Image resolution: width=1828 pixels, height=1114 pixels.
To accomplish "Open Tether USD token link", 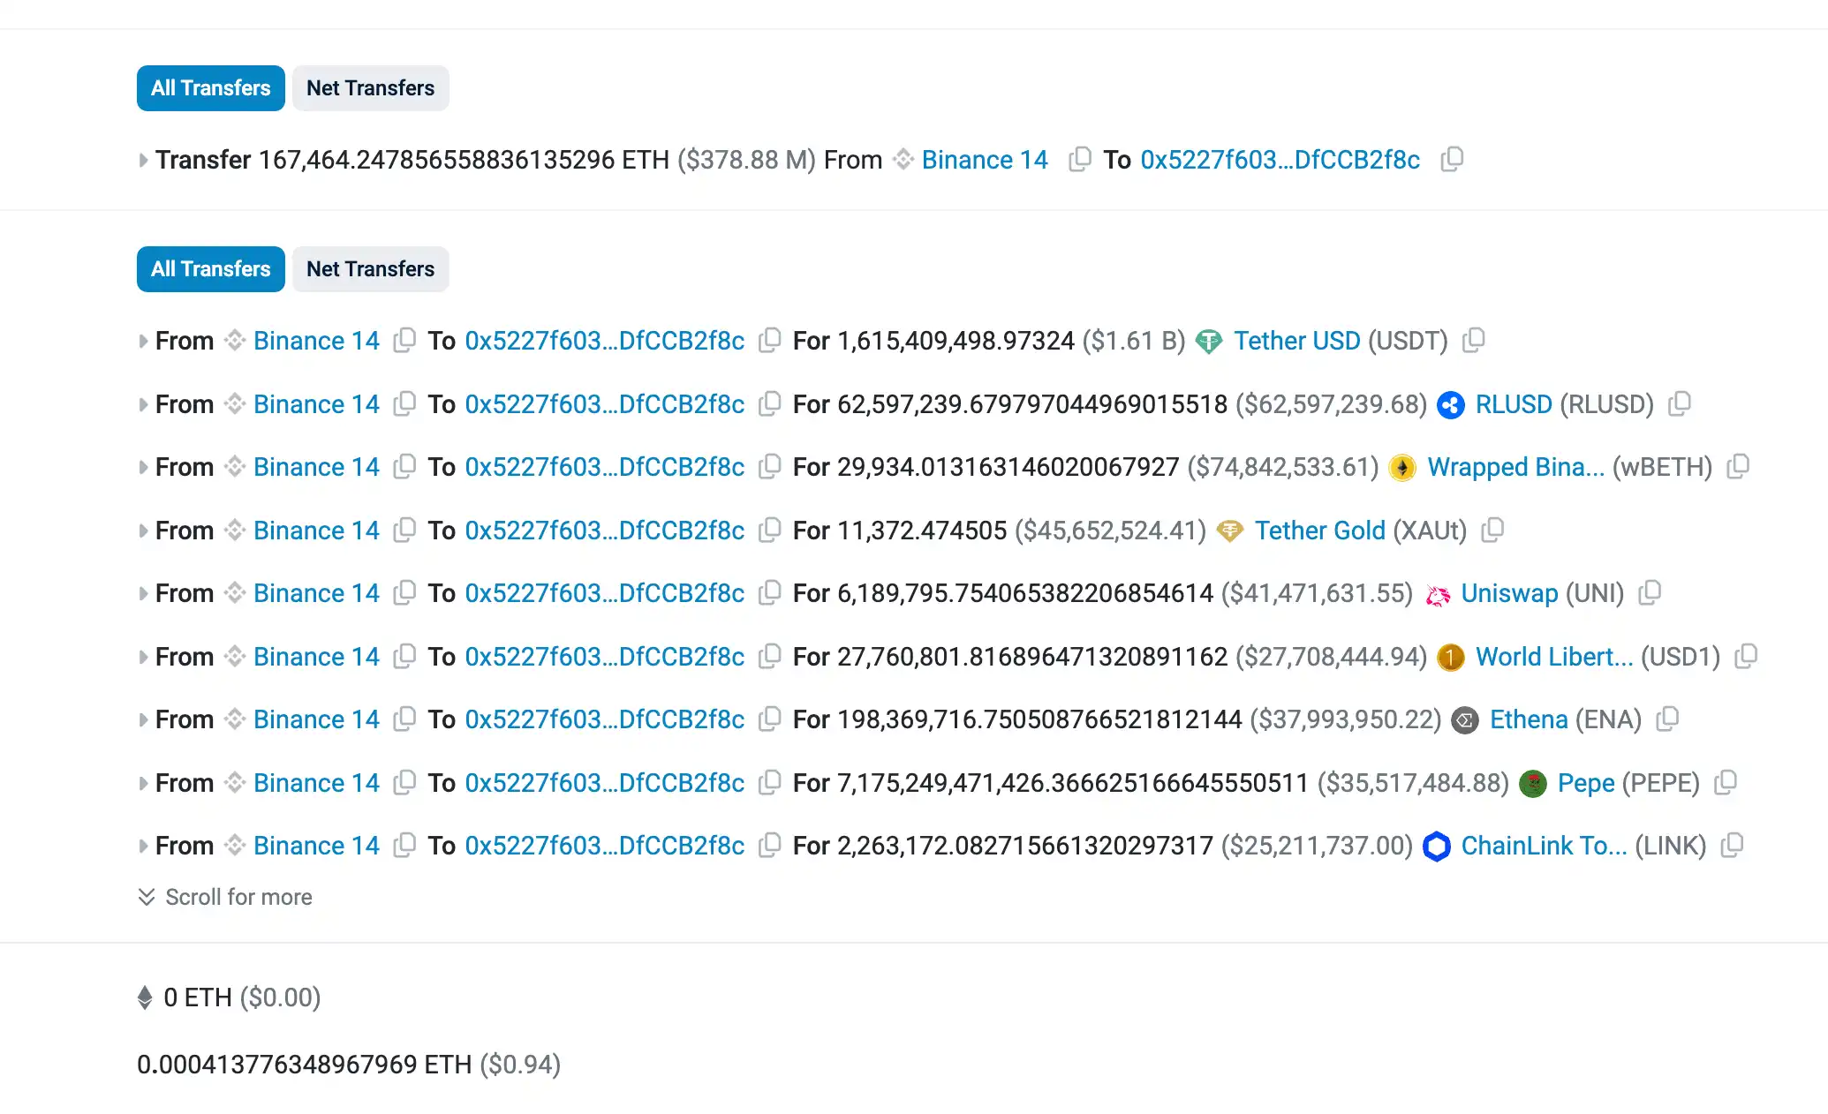I will click(x=1296, y=341).
